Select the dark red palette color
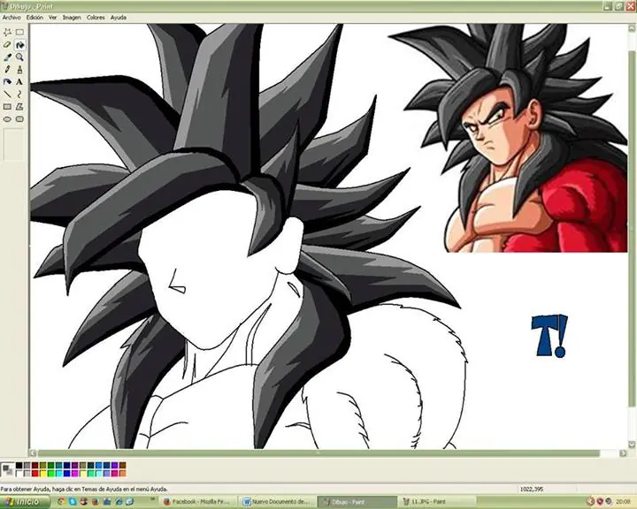The height and width of the screenshot is (509, 637). tap(35, 465)
